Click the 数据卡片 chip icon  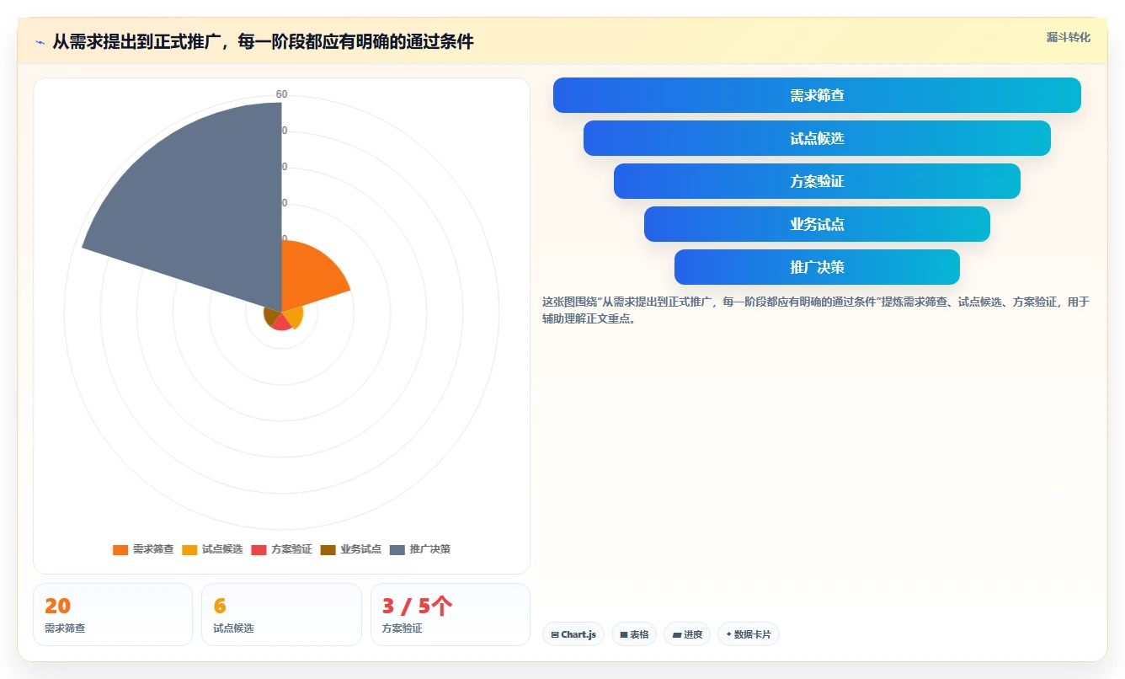[728, 634]
